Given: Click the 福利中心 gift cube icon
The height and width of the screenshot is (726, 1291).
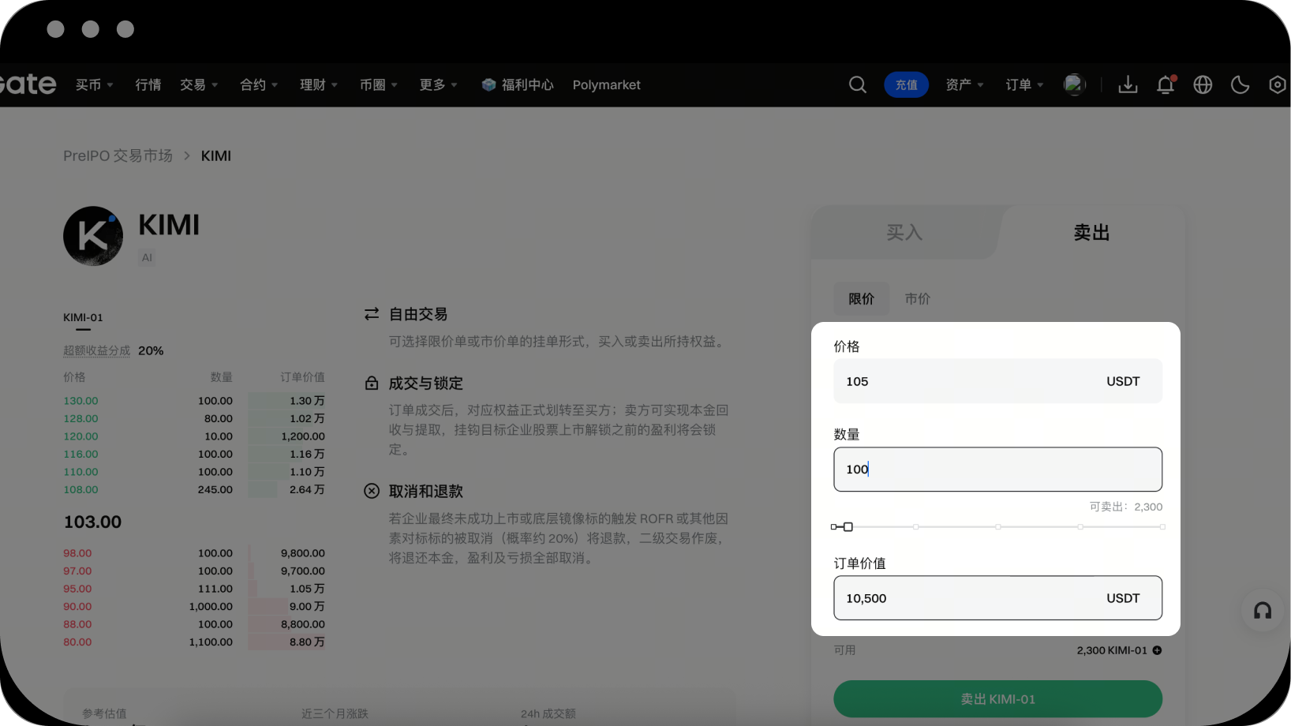Looking at the screenshot, I should 488,84.
